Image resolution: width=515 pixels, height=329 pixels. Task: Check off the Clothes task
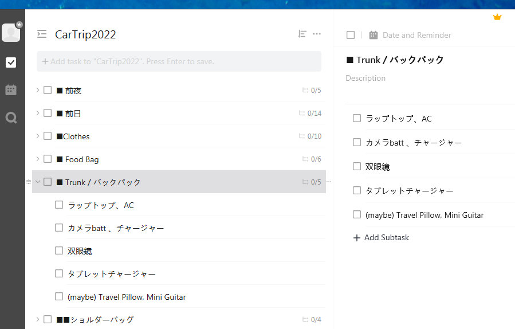pyautogui.click(x=48, y=136)
